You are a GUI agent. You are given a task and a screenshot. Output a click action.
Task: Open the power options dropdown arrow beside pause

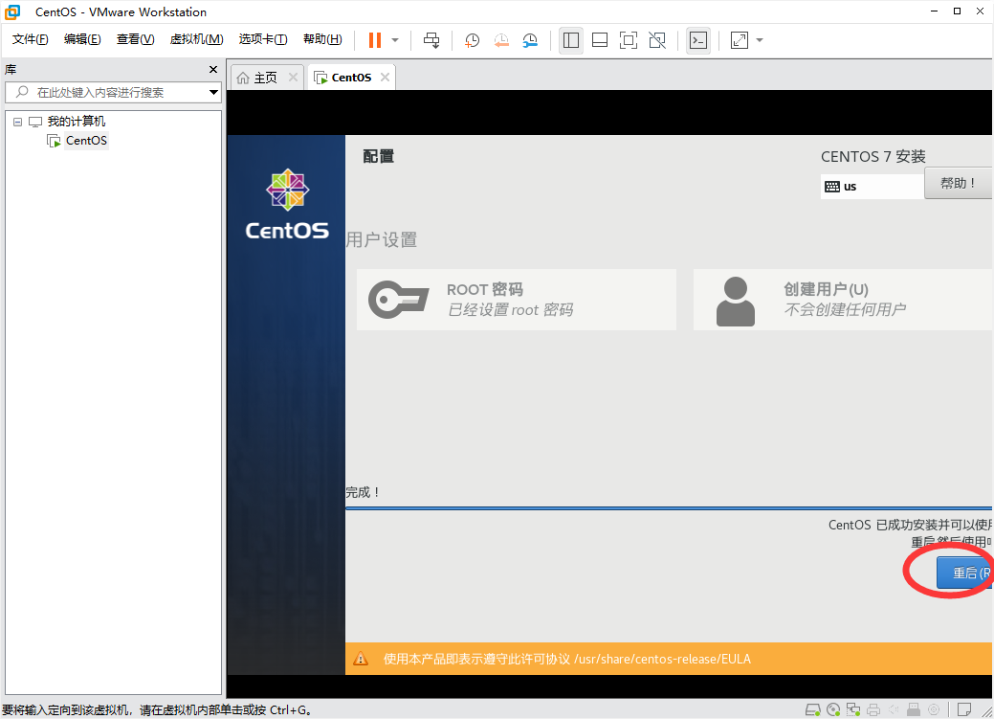pyautogui.click(x=395, y=40)
